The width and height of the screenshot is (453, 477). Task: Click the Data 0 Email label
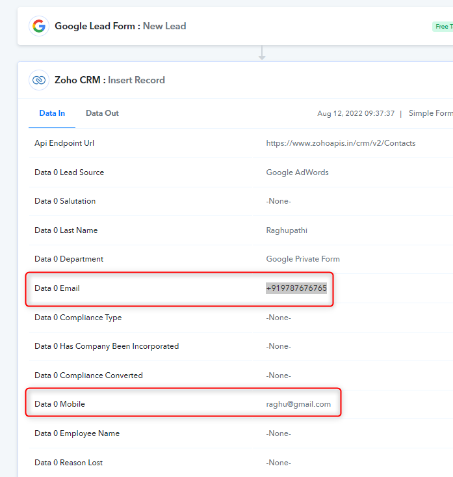(x=57, y=288)
